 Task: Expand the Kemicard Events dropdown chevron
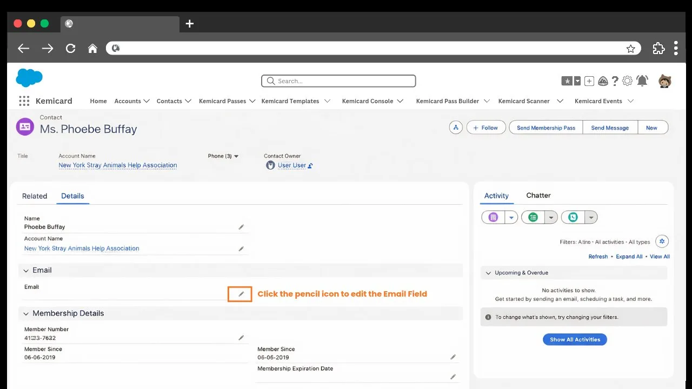point(630,101)
